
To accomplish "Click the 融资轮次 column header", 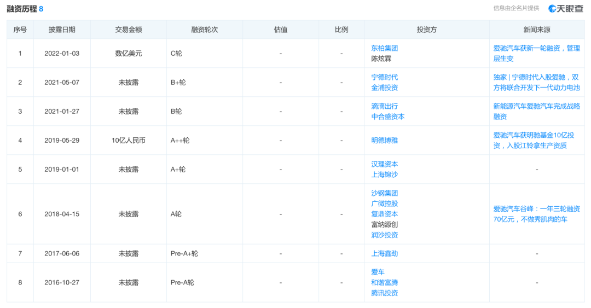I will click(204, 30).
